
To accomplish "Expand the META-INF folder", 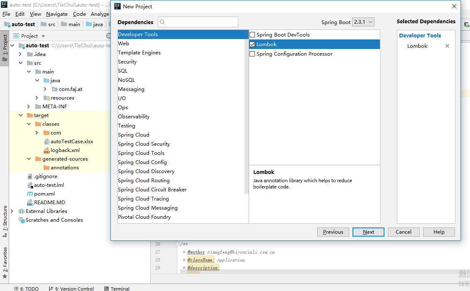I will tap(29, 106).
